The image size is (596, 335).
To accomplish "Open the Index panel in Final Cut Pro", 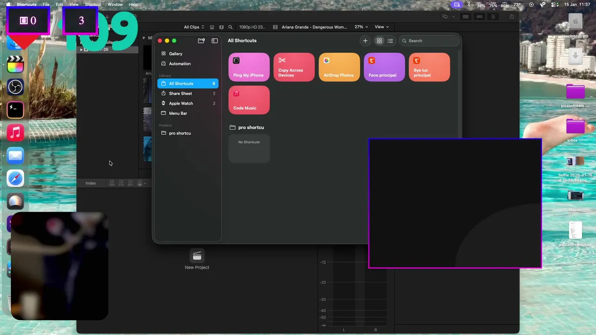I will [x=90, y=183].
